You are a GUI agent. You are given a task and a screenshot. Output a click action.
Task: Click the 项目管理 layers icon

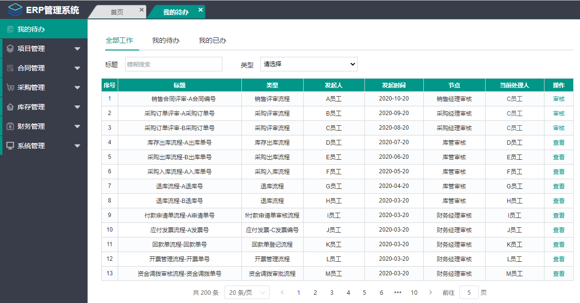pos(10,49)
